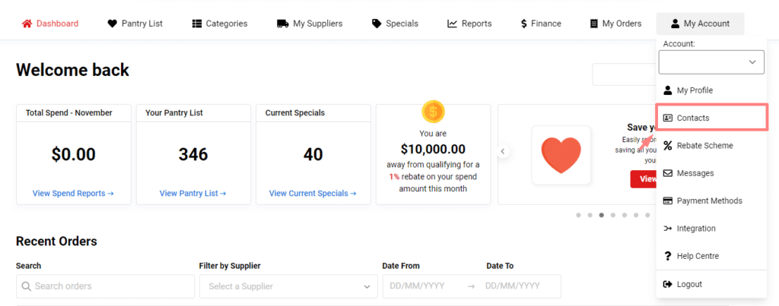The height and width of the screenshot is (306, 779).
Task: Click the Payment Methods card icon
Action: point(668,201)
